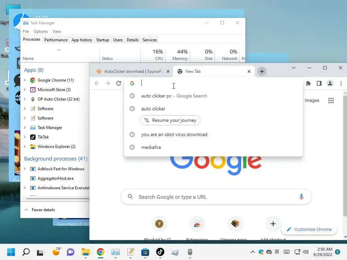Open Task Manager's View menu
Viewport: 347px width, 260px height.
click(57, 31)
